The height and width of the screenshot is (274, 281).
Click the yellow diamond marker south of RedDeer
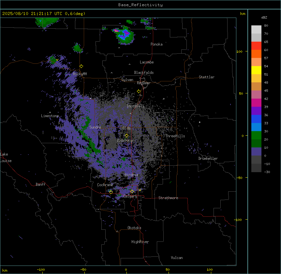(139, 91)
